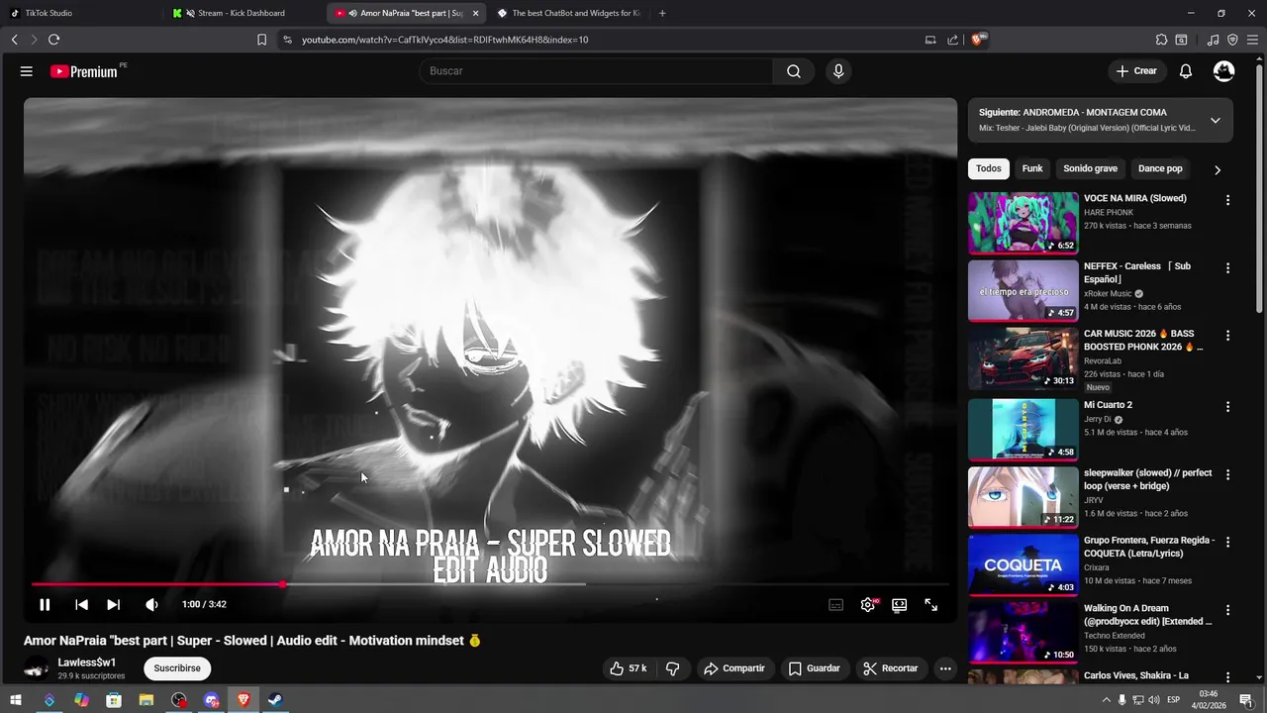
Task: Click the Lawless$w1 channel avatar
Action: coord(37,668)
